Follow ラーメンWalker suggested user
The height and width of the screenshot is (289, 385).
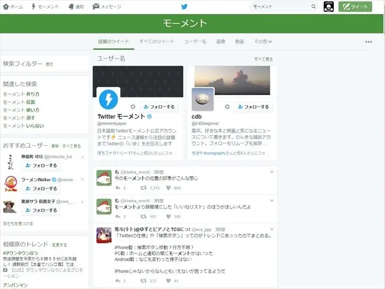(x=41, y=188)
